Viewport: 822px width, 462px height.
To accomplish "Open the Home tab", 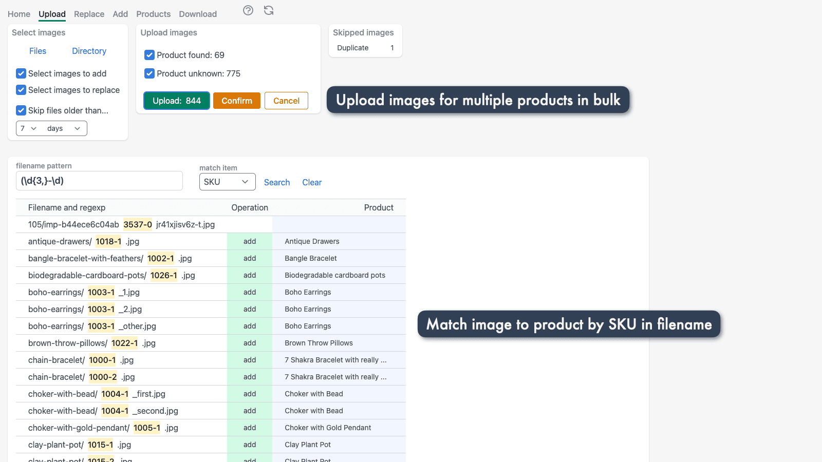I will [19, 14].
